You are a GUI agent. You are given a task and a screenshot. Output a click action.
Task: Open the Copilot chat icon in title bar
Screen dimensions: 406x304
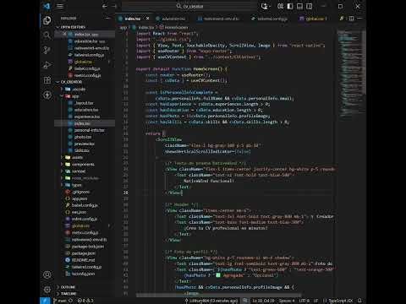coord(264,6)
